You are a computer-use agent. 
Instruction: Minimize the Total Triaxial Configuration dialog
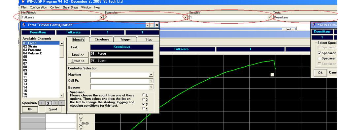pyautogui.click(x=148, y=25)
